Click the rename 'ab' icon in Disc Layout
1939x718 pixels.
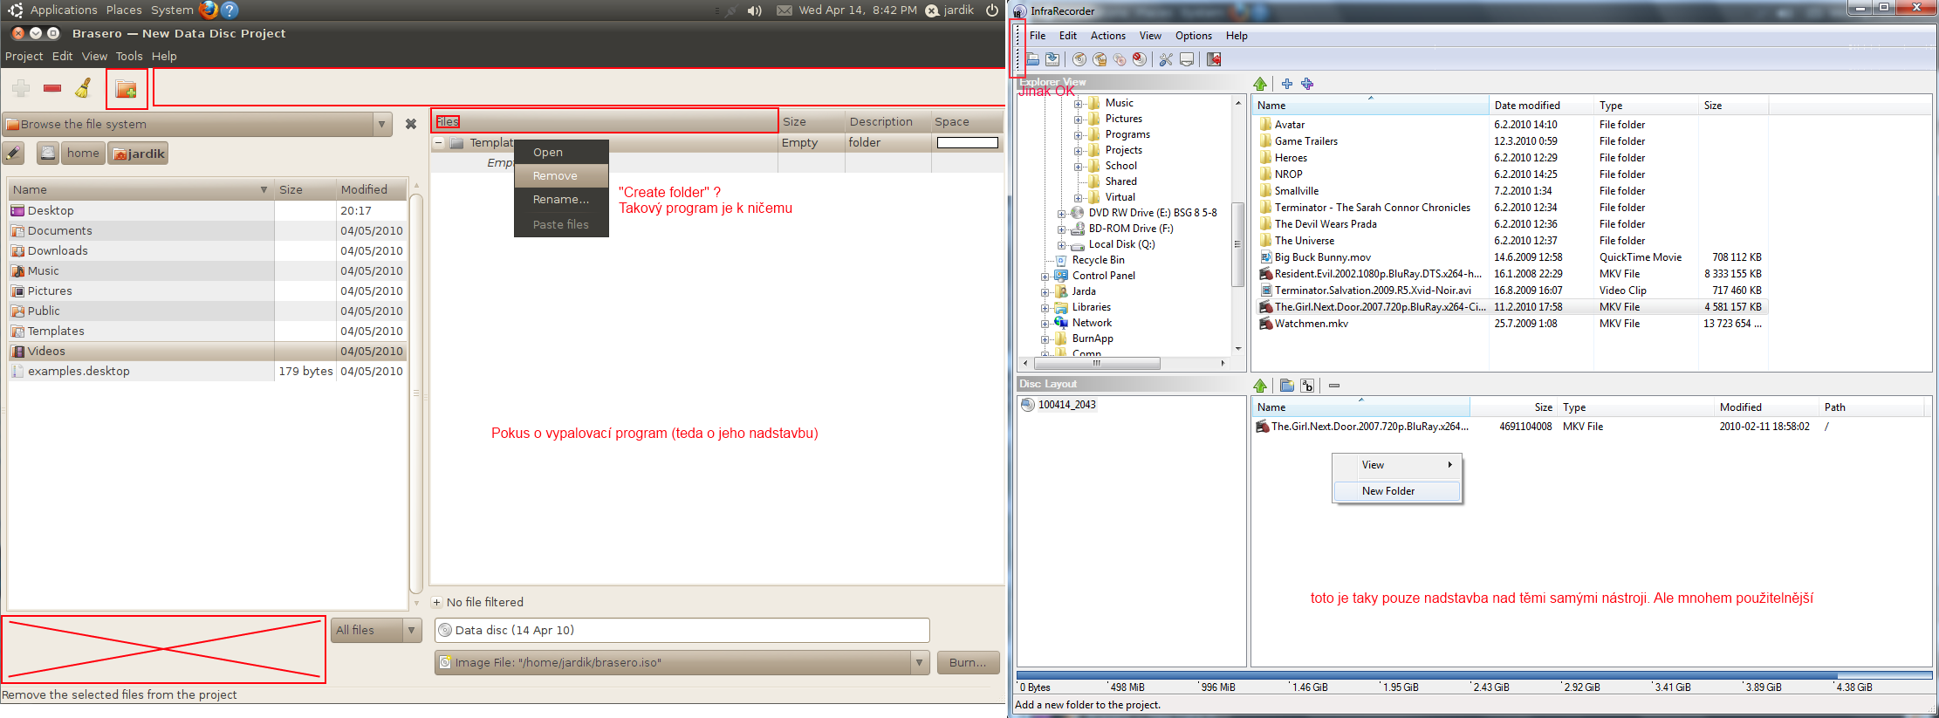tap(1307, 386)
